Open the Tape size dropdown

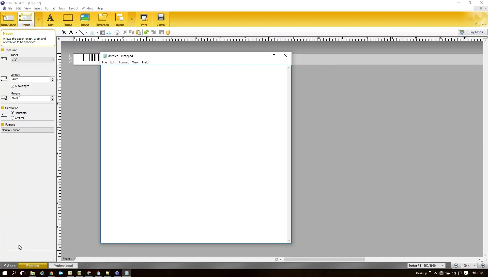point(33,60)
